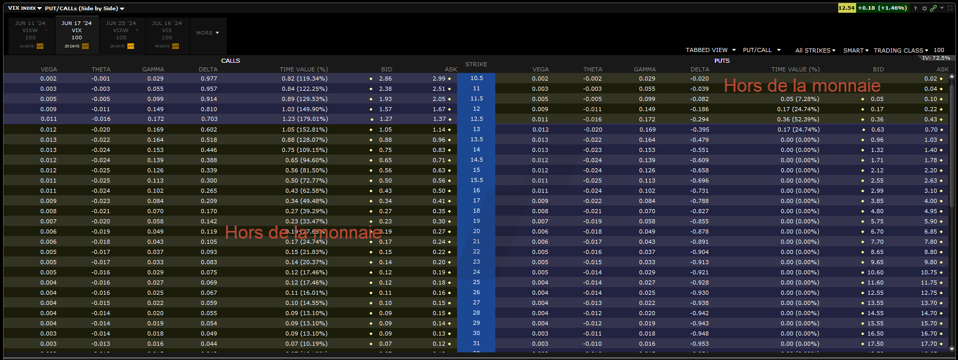958x360 pixels.
Task: Click the put ask price 4.00 at strike 17
Action: point(930,201)
